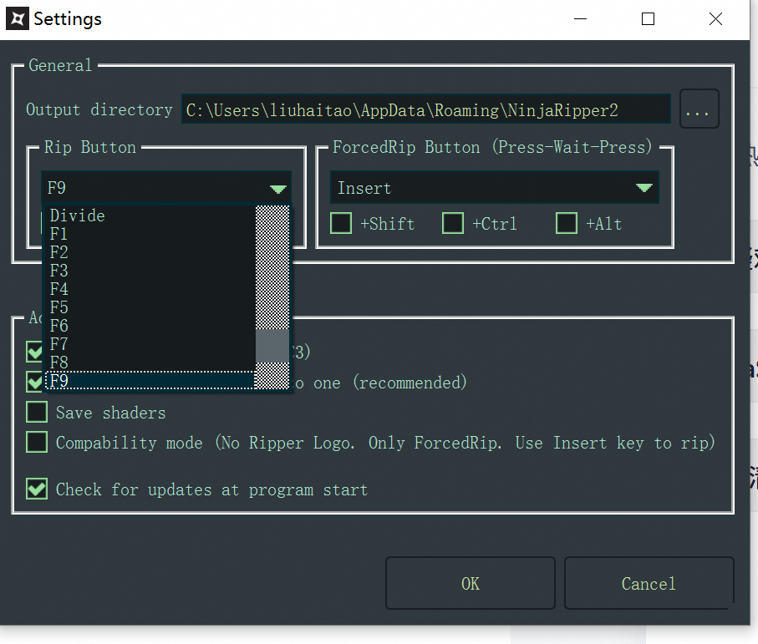
Task: Select Divide from the key list
Action: click(x=150, y=216)
